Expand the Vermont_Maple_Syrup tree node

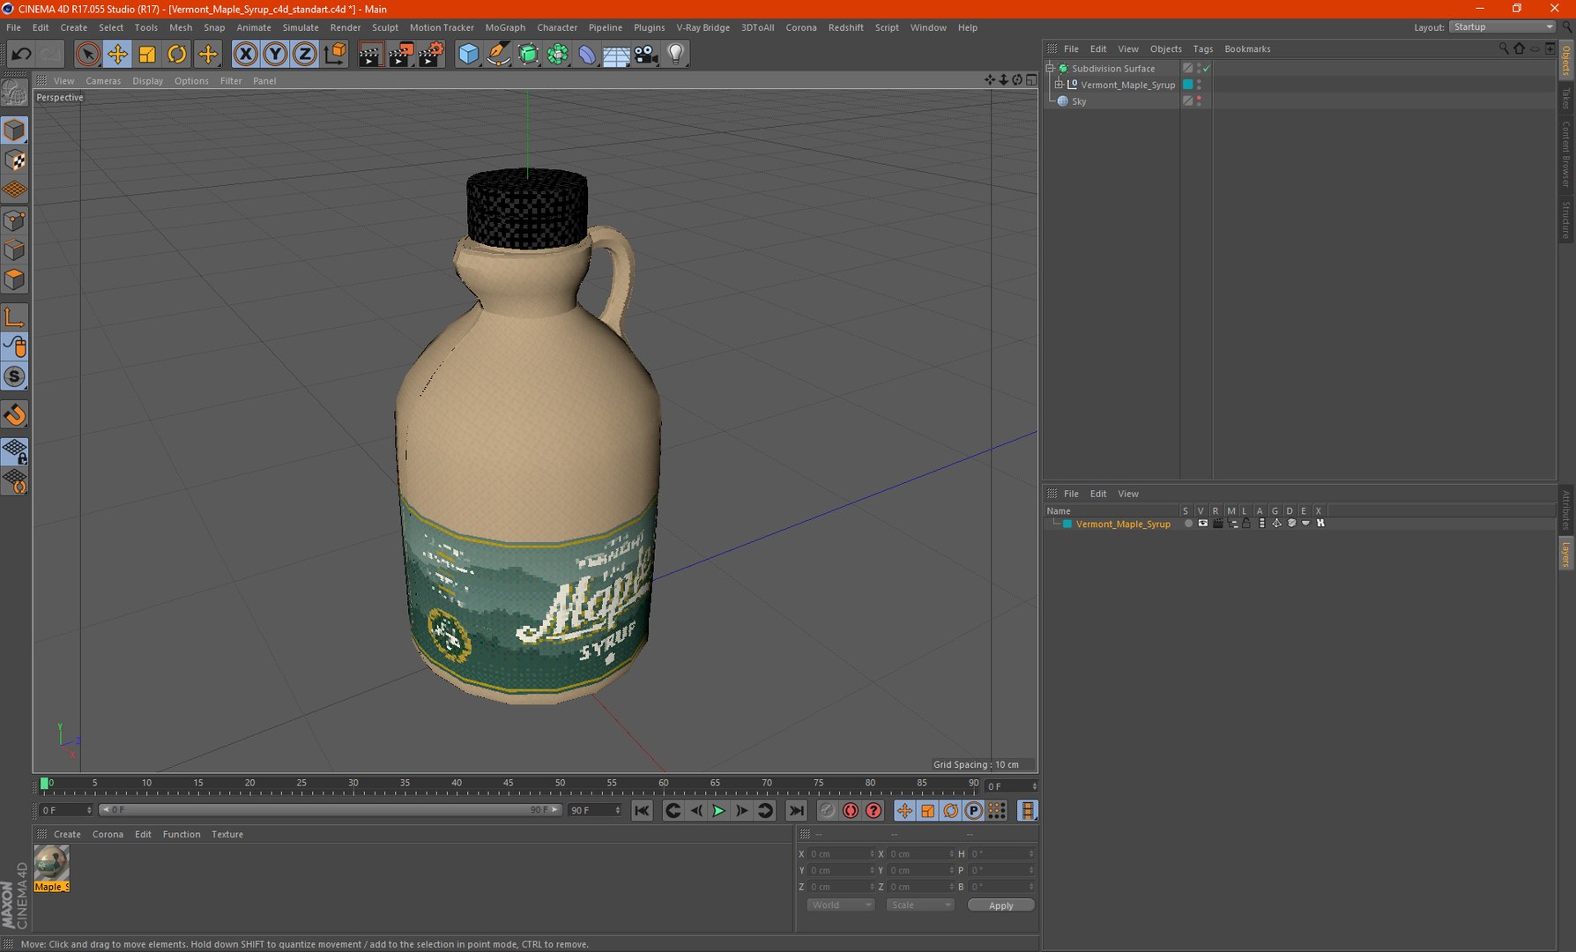(x=1059, y=85)
